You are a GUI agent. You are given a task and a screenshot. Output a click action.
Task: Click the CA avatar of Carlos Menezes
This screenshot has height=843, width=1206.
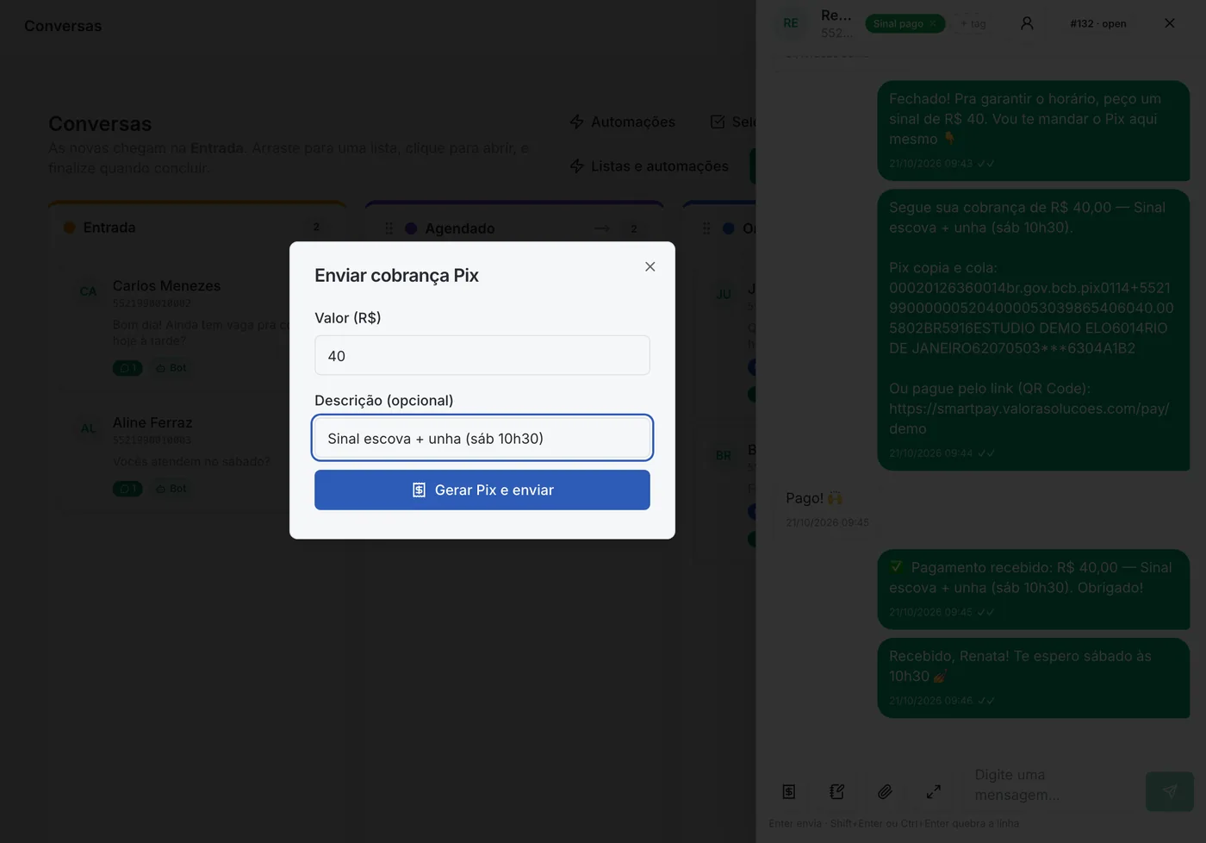tap(88, 291)
